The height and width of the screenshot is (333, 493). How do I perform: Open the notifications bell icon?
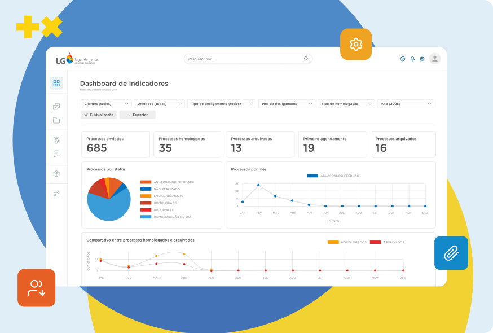point(412,59)
